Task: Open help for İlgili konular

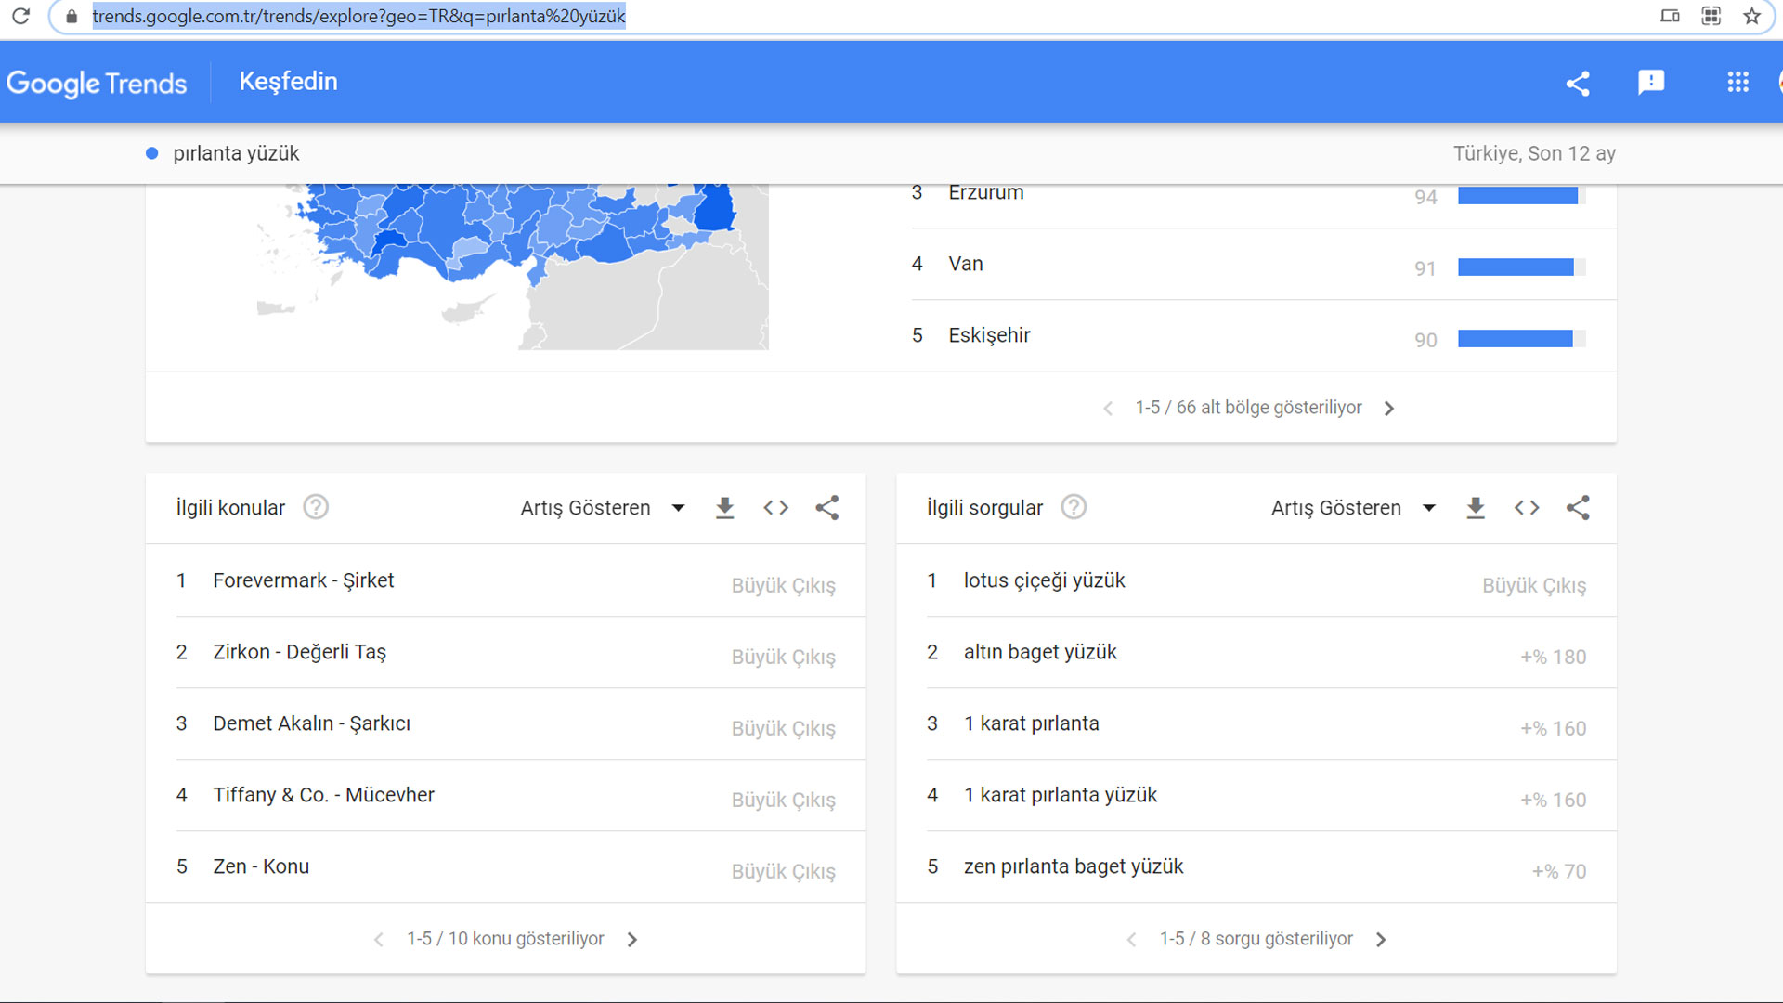Action: (316, 507)
